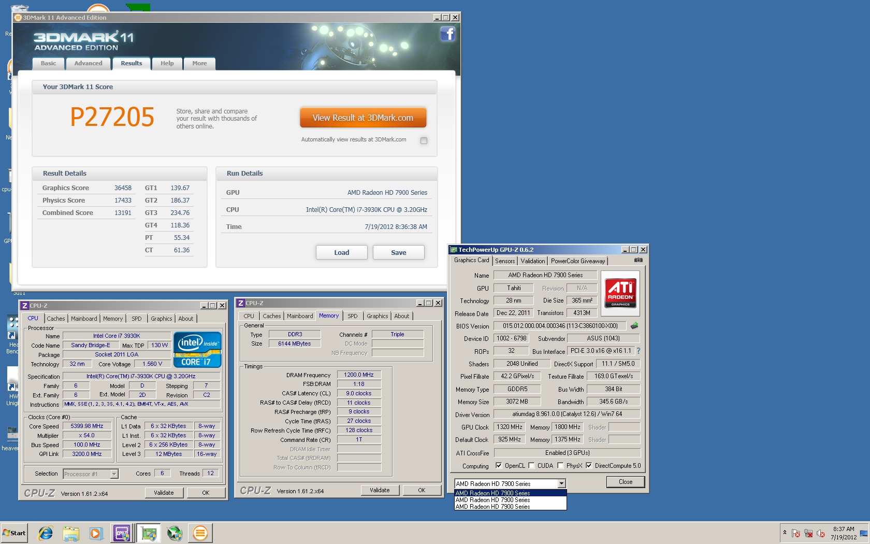The height and width of the screenshot is (544, 870).
Task: Click the Close button in GPU-Z
Action: (x=626, y=482)
